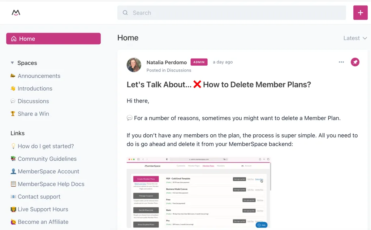Viewport: 371px width, 230px height.
Task: Click the megaphone icon beside Announcements
Action: click(x=13, y=76)
